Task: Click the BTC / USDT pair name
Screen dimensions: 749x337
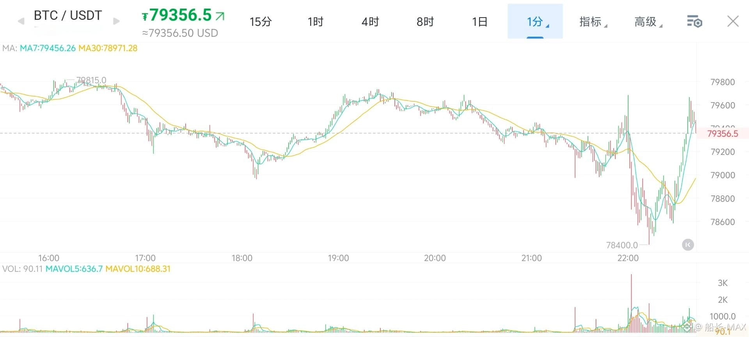Action: 68,15
